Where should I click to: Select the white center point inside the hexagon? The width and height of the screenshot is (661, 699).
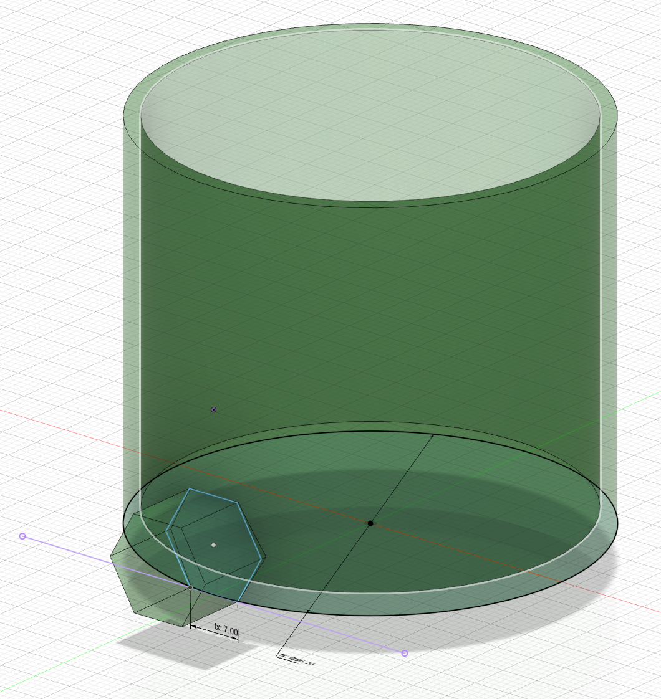[x=214, y=544]
